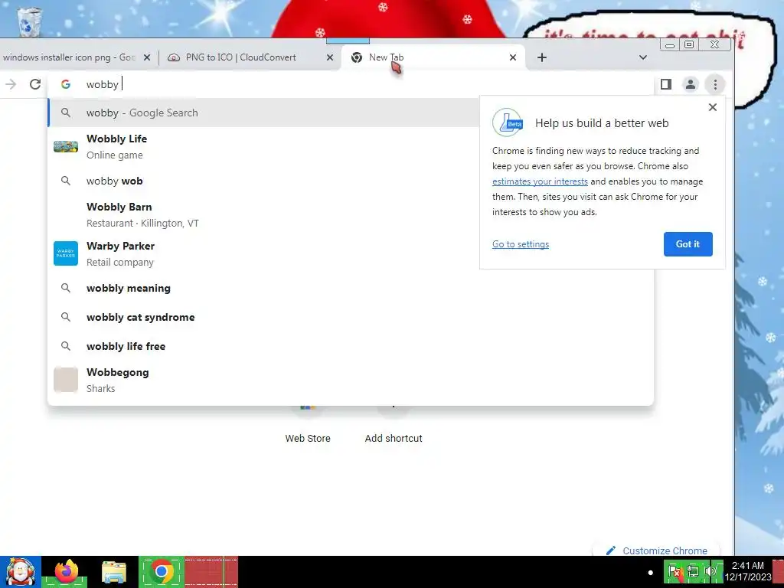Close the 'Help us build a better web' popup
The width and height of the screenshot is (784, 588).
(713, 107)
